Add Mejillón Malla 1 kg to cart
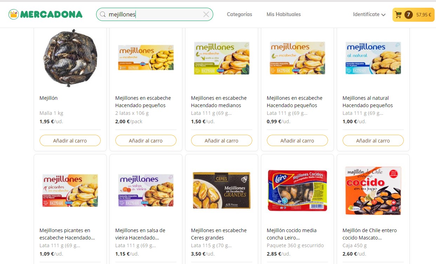The width and height of the screenshot is (436, 264). click(70, 140)
